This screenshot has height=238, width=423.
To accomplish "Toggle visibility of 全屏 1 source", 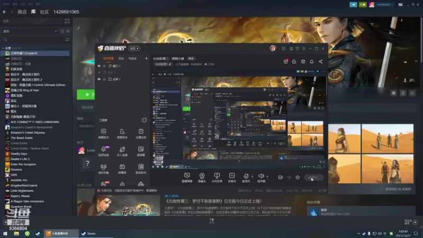I will click(x=99, y=79).
